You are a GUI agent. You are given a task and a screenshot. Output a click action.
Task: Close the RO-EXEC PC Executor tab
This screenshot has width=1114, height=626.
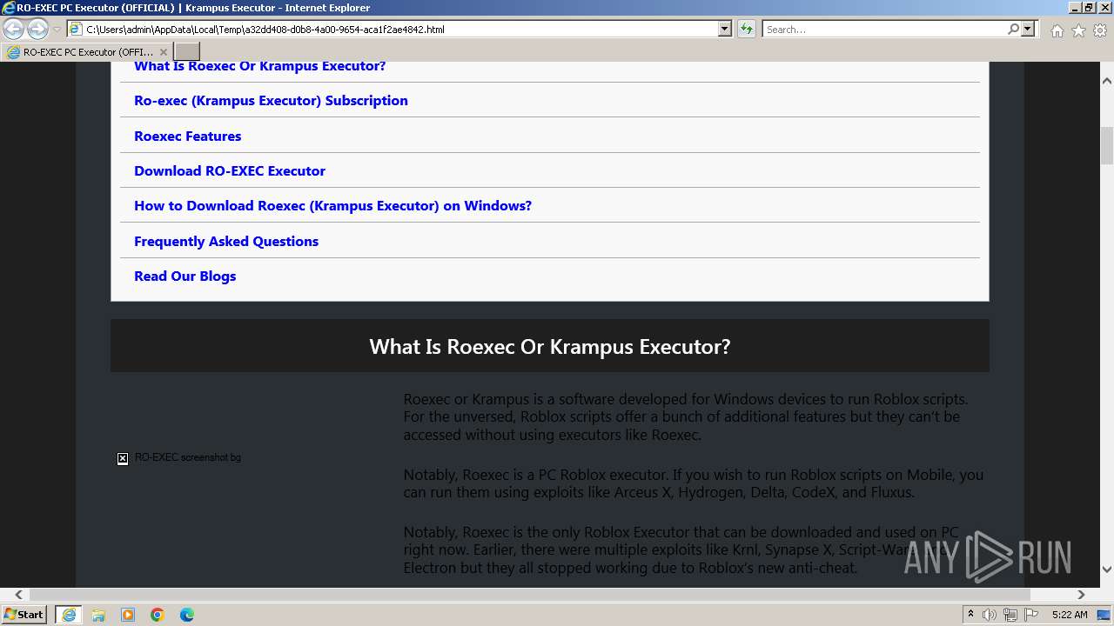point(163,52)
